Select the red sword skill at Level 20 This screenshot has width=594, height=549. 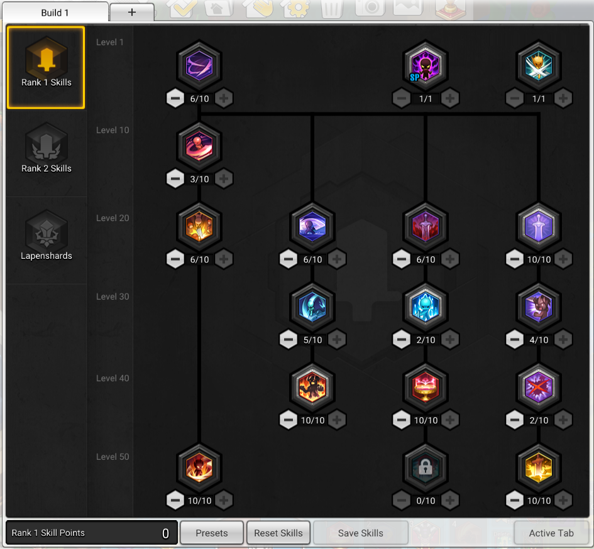(x=426, y=226)
